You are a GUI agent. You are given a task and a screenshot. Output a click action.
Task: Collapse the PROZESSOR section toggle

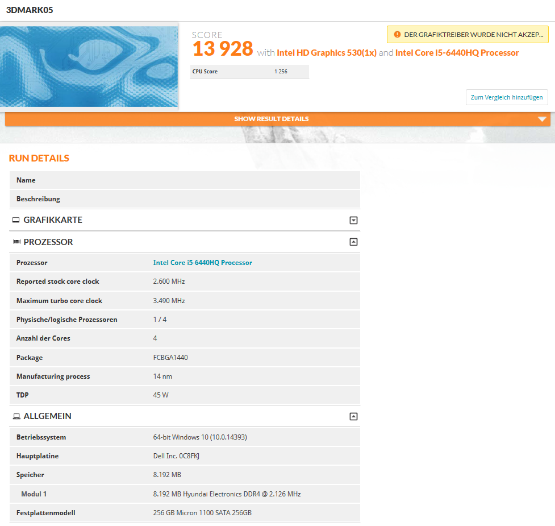[x=353, y=242]
